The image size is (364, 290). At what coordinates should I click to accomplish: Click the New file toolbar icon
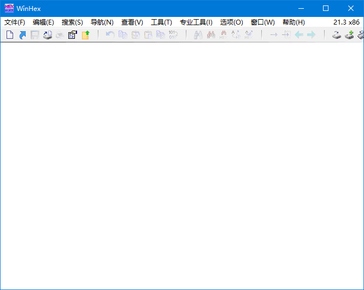(9, 35)
